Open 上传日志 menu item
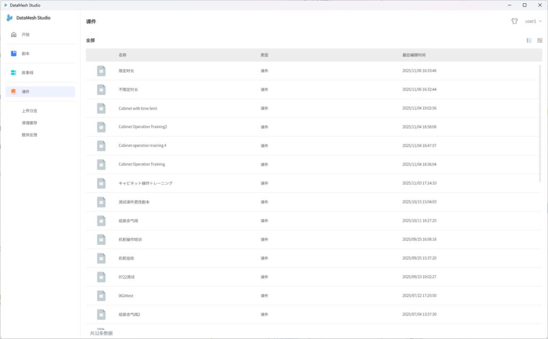 pyautogui.click(x=29, y=111)
